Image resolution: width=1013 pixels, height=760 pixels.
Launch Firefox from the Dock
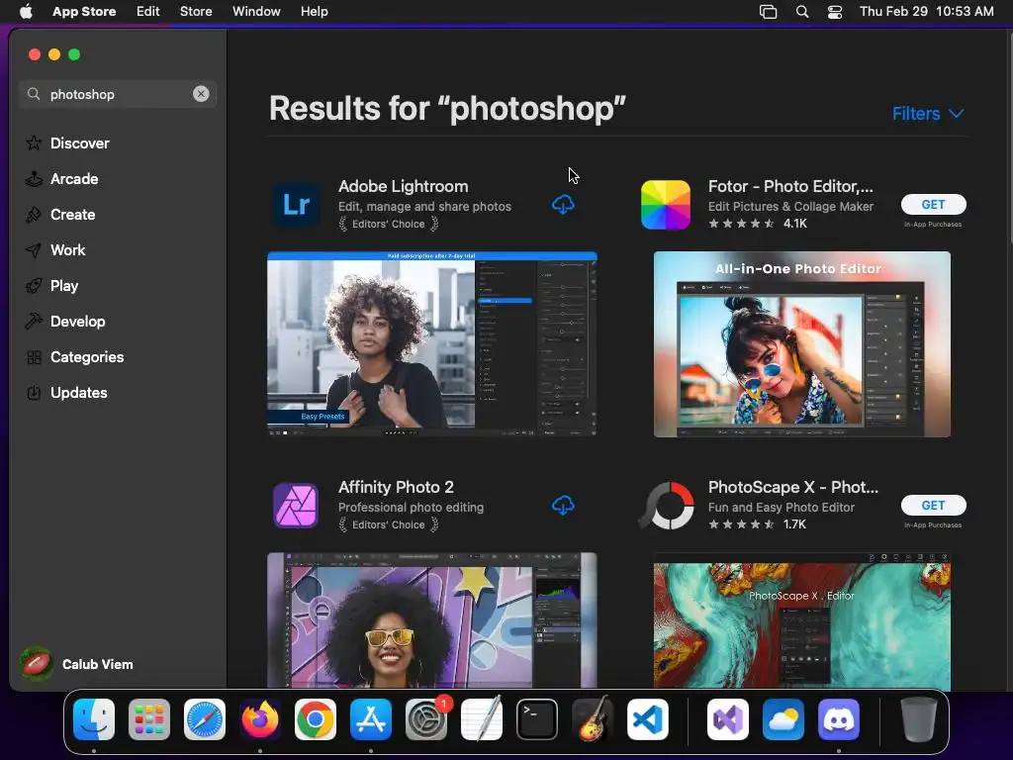pos(260,719)
